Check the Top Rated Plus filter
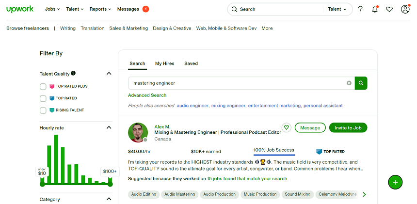 [43, 87]
